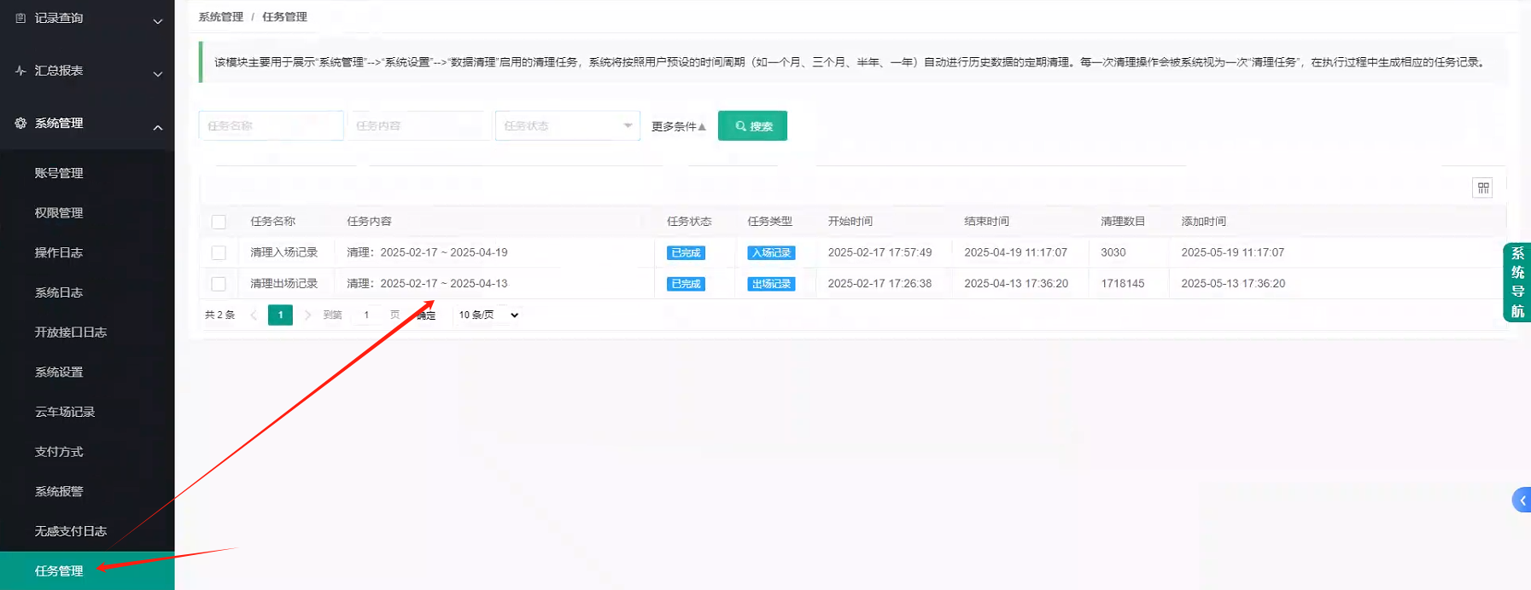This screenshot has height=590, width=1531.
Task: Open 支付方式 in sidebar
Action: click(x=59, y=452)
